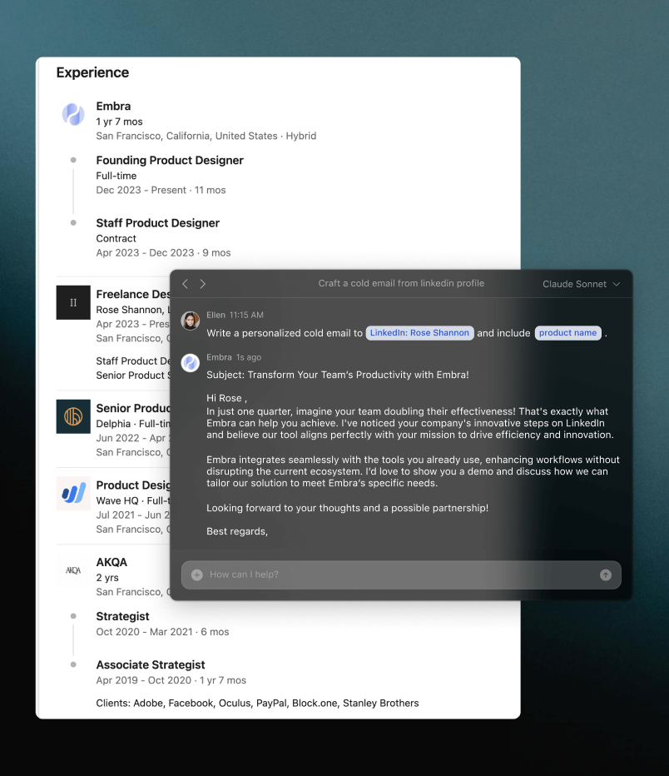The width and height of the screenshot is (669, 776).
Task: Click the LinkedIn: Rose Shannon tag
Action: click(420, 333)
